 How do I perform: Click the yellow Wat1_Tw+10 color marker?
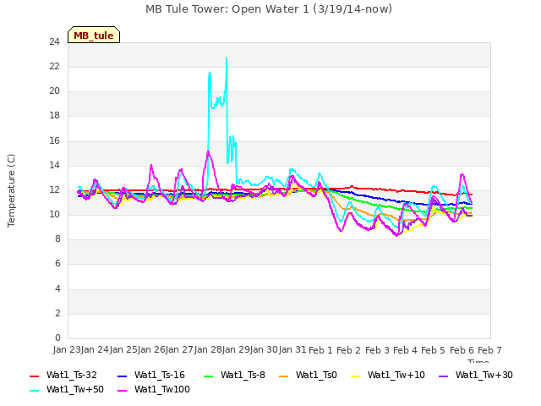point(355,376)
